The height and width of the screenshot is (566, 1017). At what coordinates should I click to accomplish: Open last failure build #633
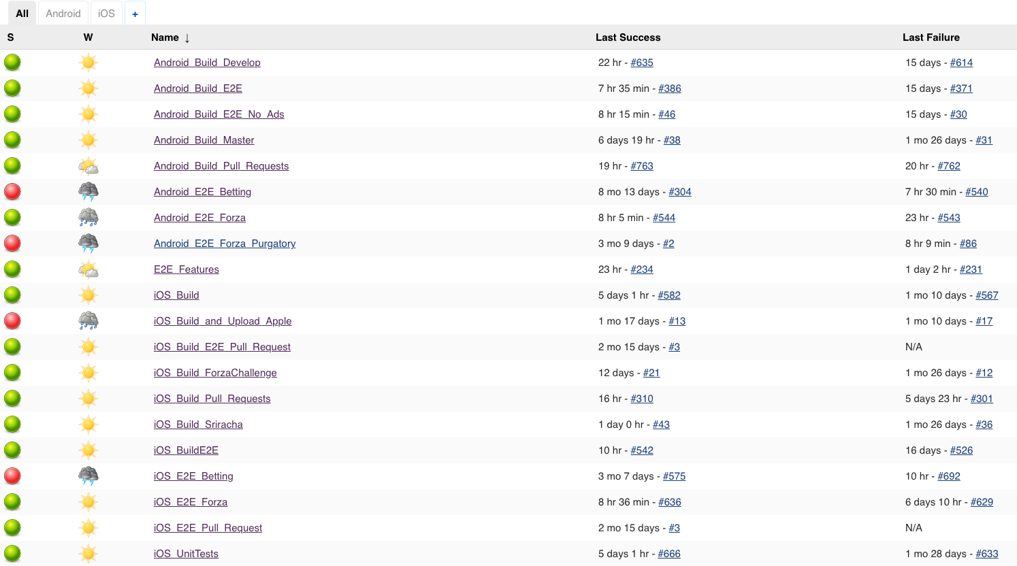[987, 554]
